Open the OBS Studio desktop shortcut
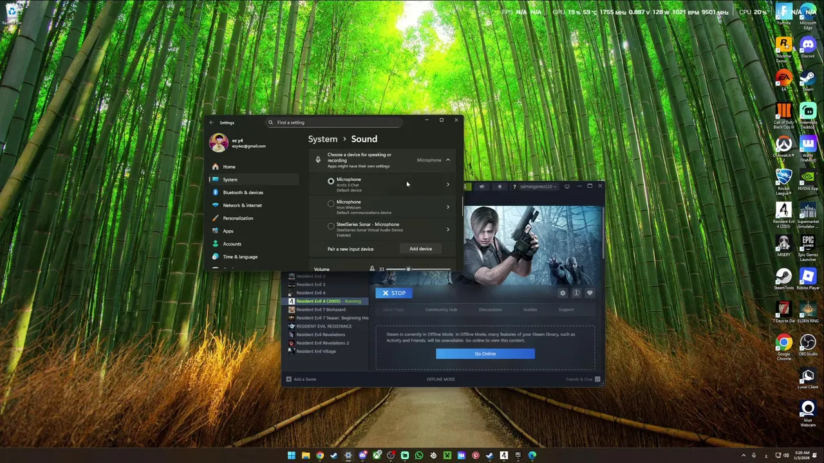Screen dimensions: 824x463 coord(807,346)
